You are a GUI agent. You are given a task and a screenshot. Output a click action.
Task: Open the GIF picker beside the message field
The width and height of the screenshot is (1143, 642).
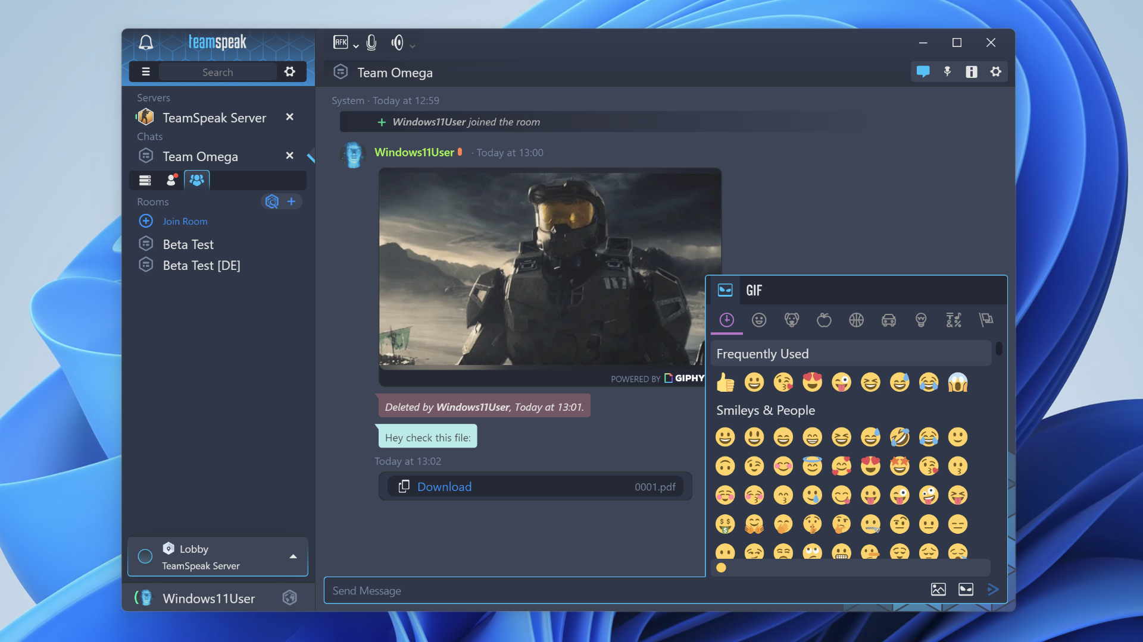coord(966,589)
